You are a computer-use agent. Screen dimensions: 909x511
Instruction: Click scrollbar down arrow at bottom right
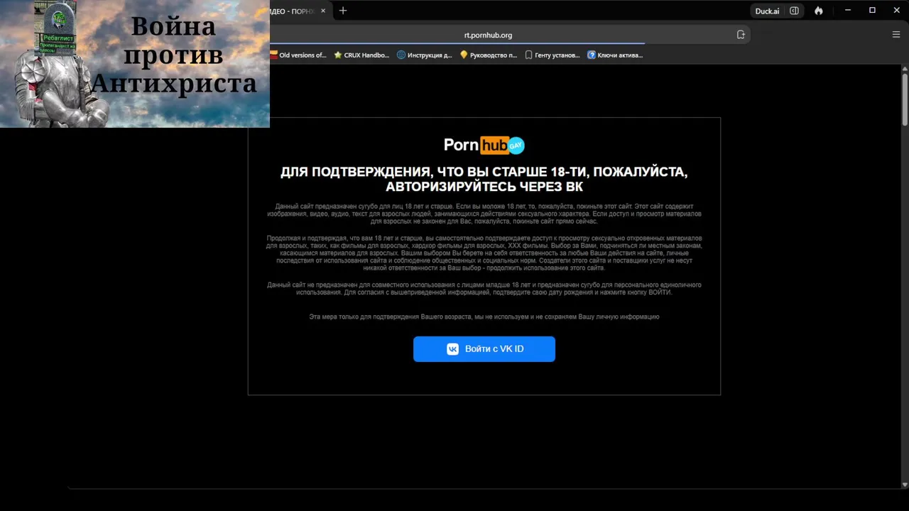tap(905, 484)
